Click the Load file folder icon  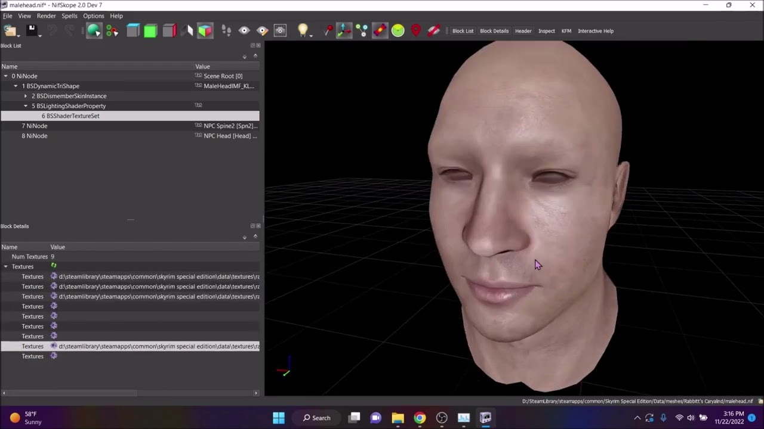point(9,30)
